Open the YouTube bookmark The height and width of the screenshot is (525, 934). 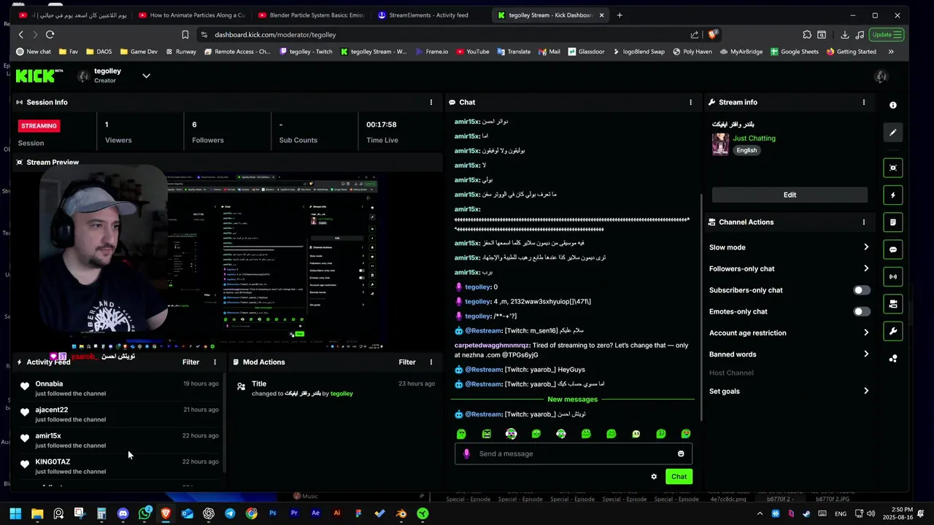pos(473,52)
